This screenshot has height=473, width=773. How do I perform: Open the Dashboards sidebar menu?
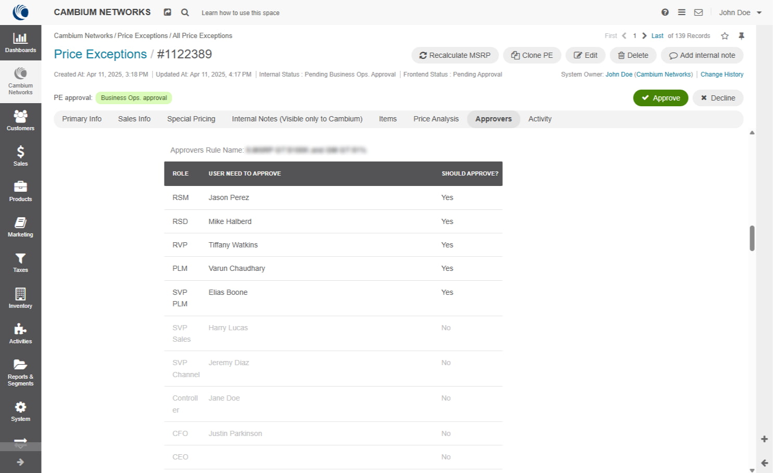[20, 43]
